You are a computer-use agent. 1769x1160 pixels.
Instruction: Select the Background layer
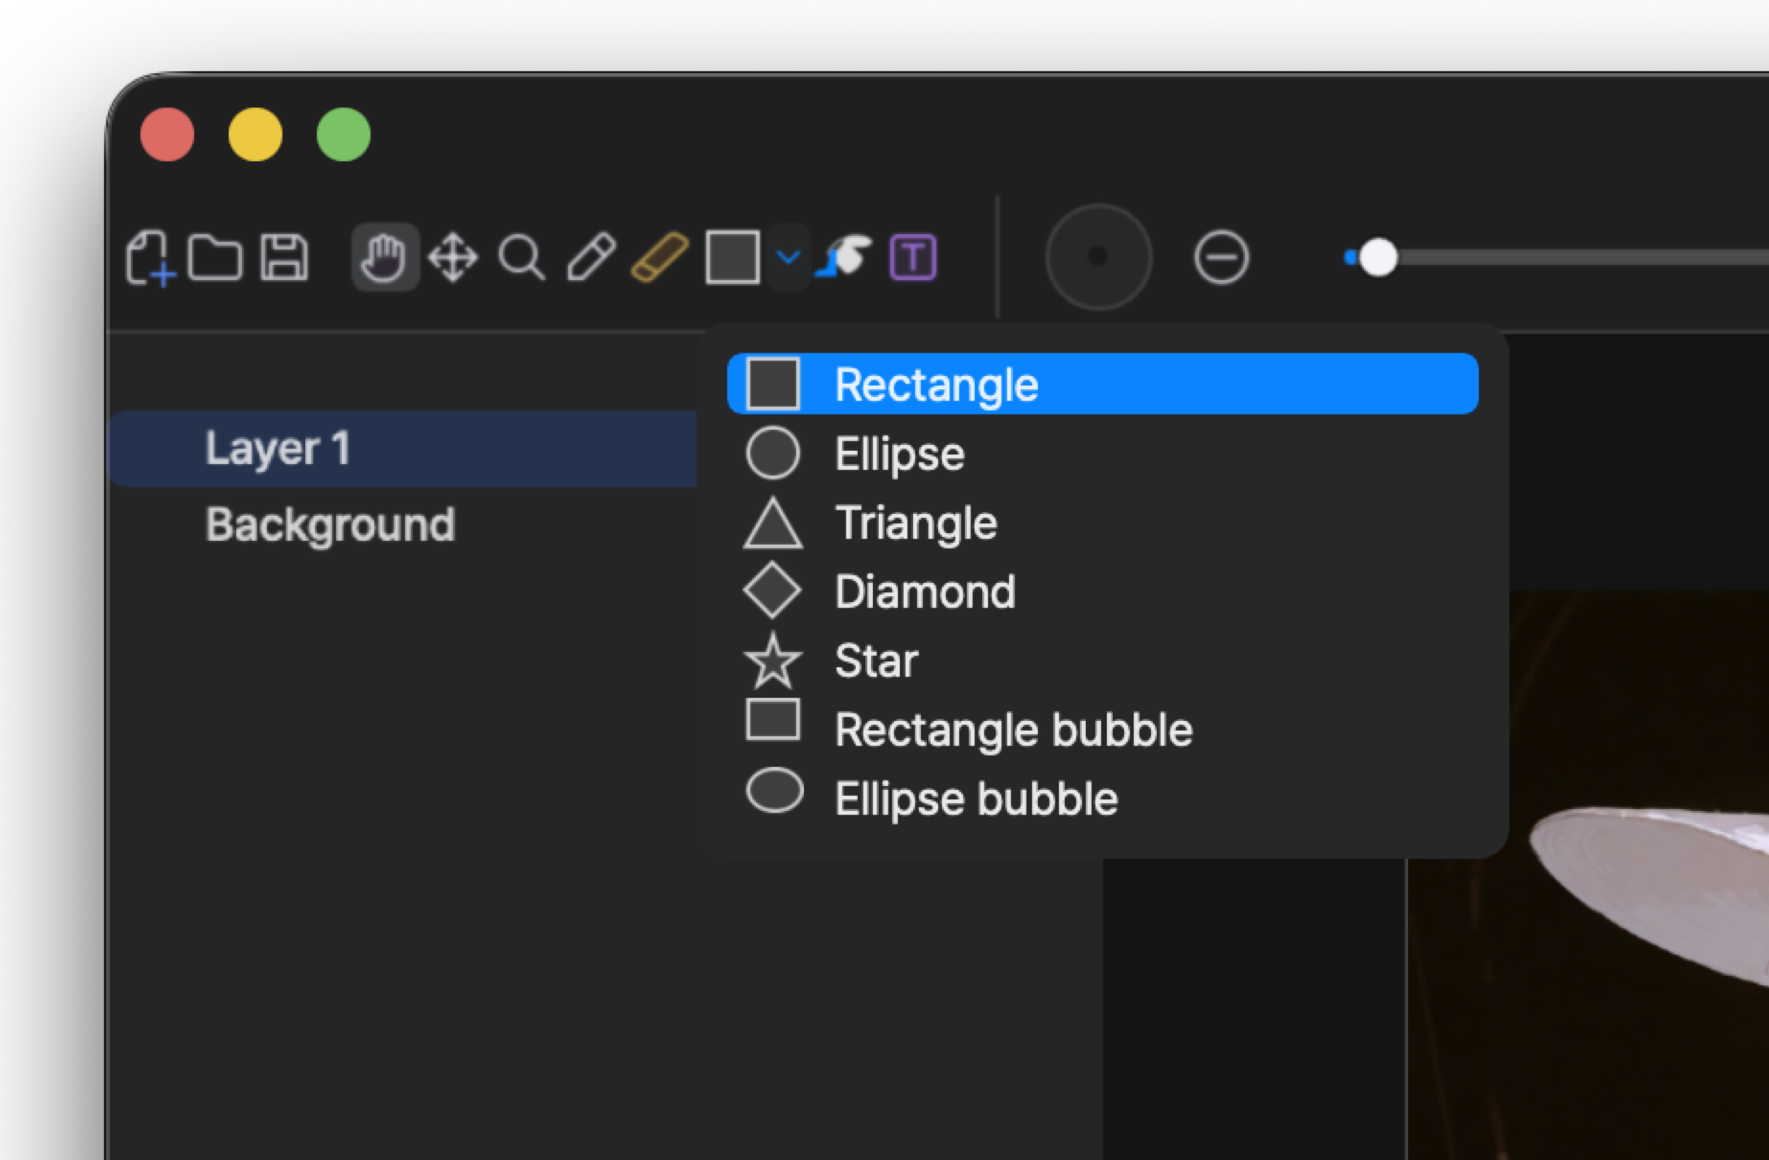click(403, 526)
